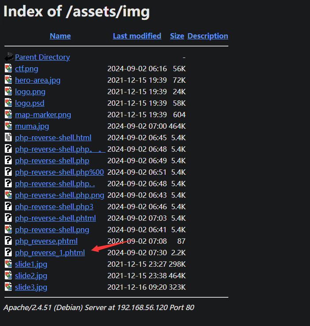This screenshot has width=310, height=326.
Task: Open hero-area.jpg image link
Action: (x=38, y=80)
